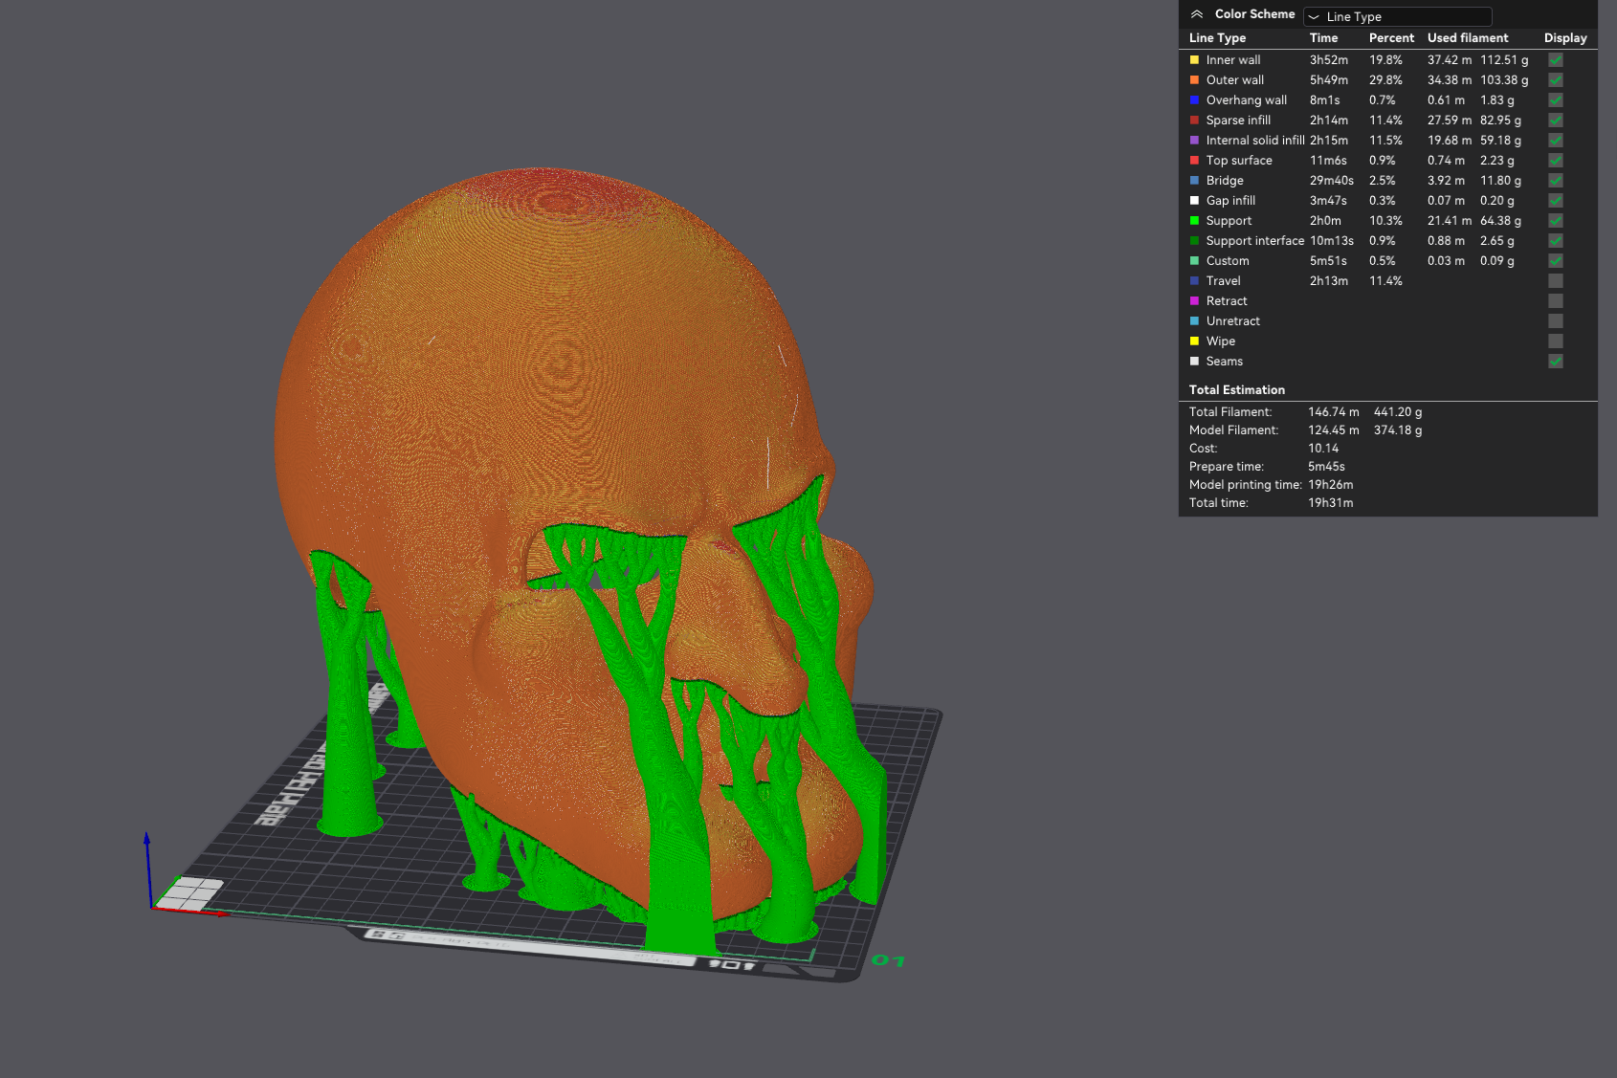
Task: Click the Retract magenta line type icon
Action: (x=1194, y=300)
